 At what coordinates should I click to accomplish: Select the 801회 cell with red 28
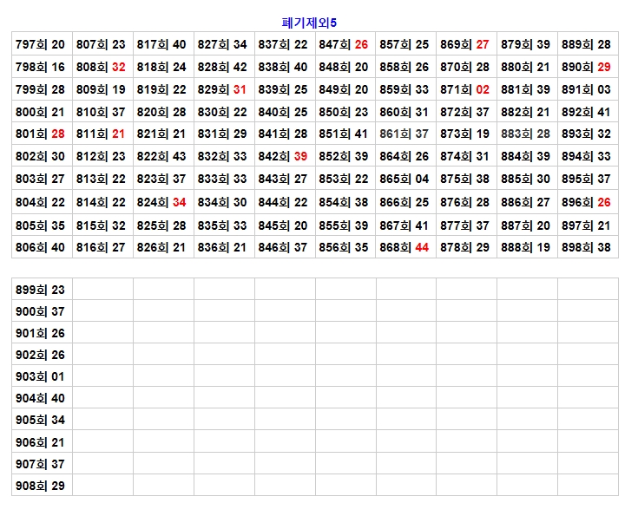tap(41, 134)
